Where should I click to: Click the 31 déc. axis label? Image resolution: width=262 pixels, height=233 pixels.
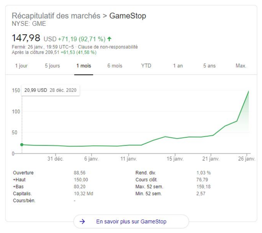[56, 159]
